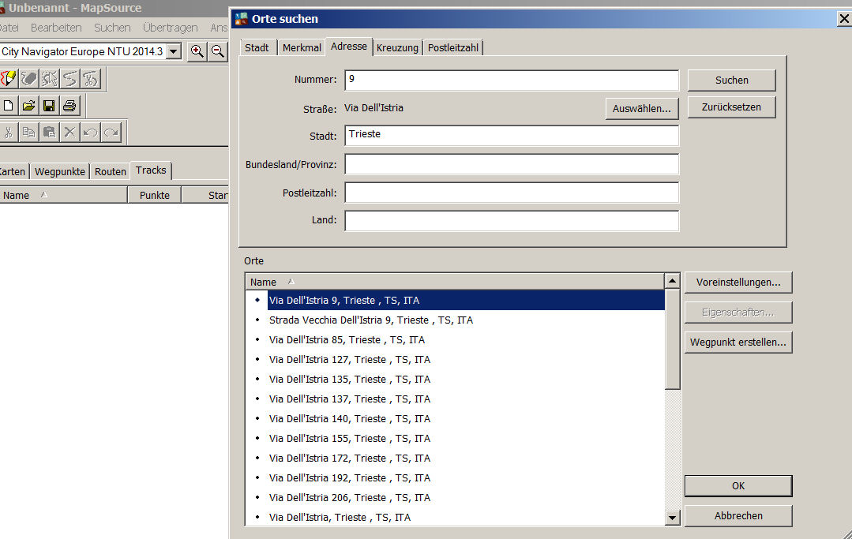Click the Bundesland/Provinz input field
The image size is (852, 539).
[512, 164]
